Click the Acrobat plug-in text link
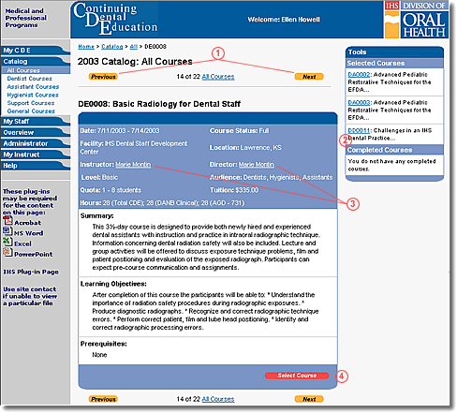The width and height of the screenshot is (457, 413). pyautogui.click(x=27, y=223)
